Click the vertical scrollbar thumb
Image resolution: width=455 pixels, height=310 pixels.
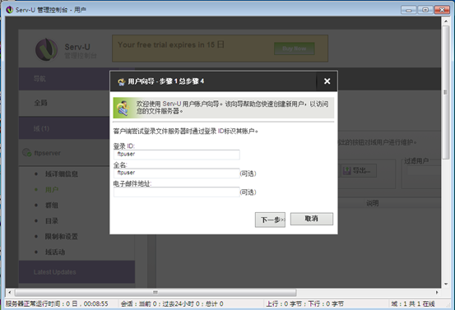pos(446,92)
